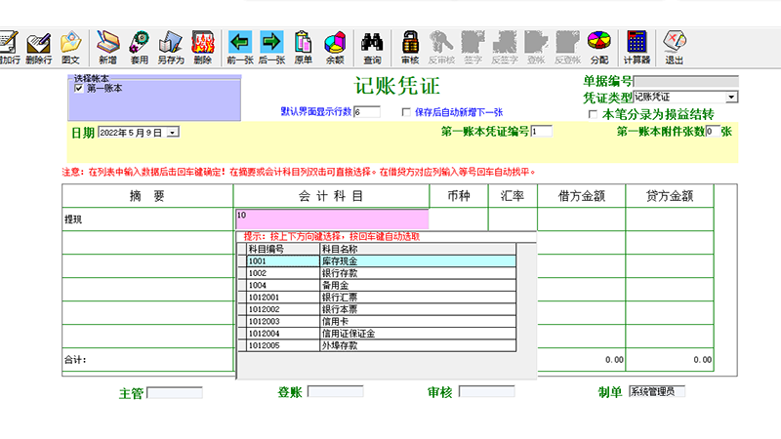The image size is (781, 439).
Task: Click the flame 删除 delete voucher icon
Action: pos(203,47)
